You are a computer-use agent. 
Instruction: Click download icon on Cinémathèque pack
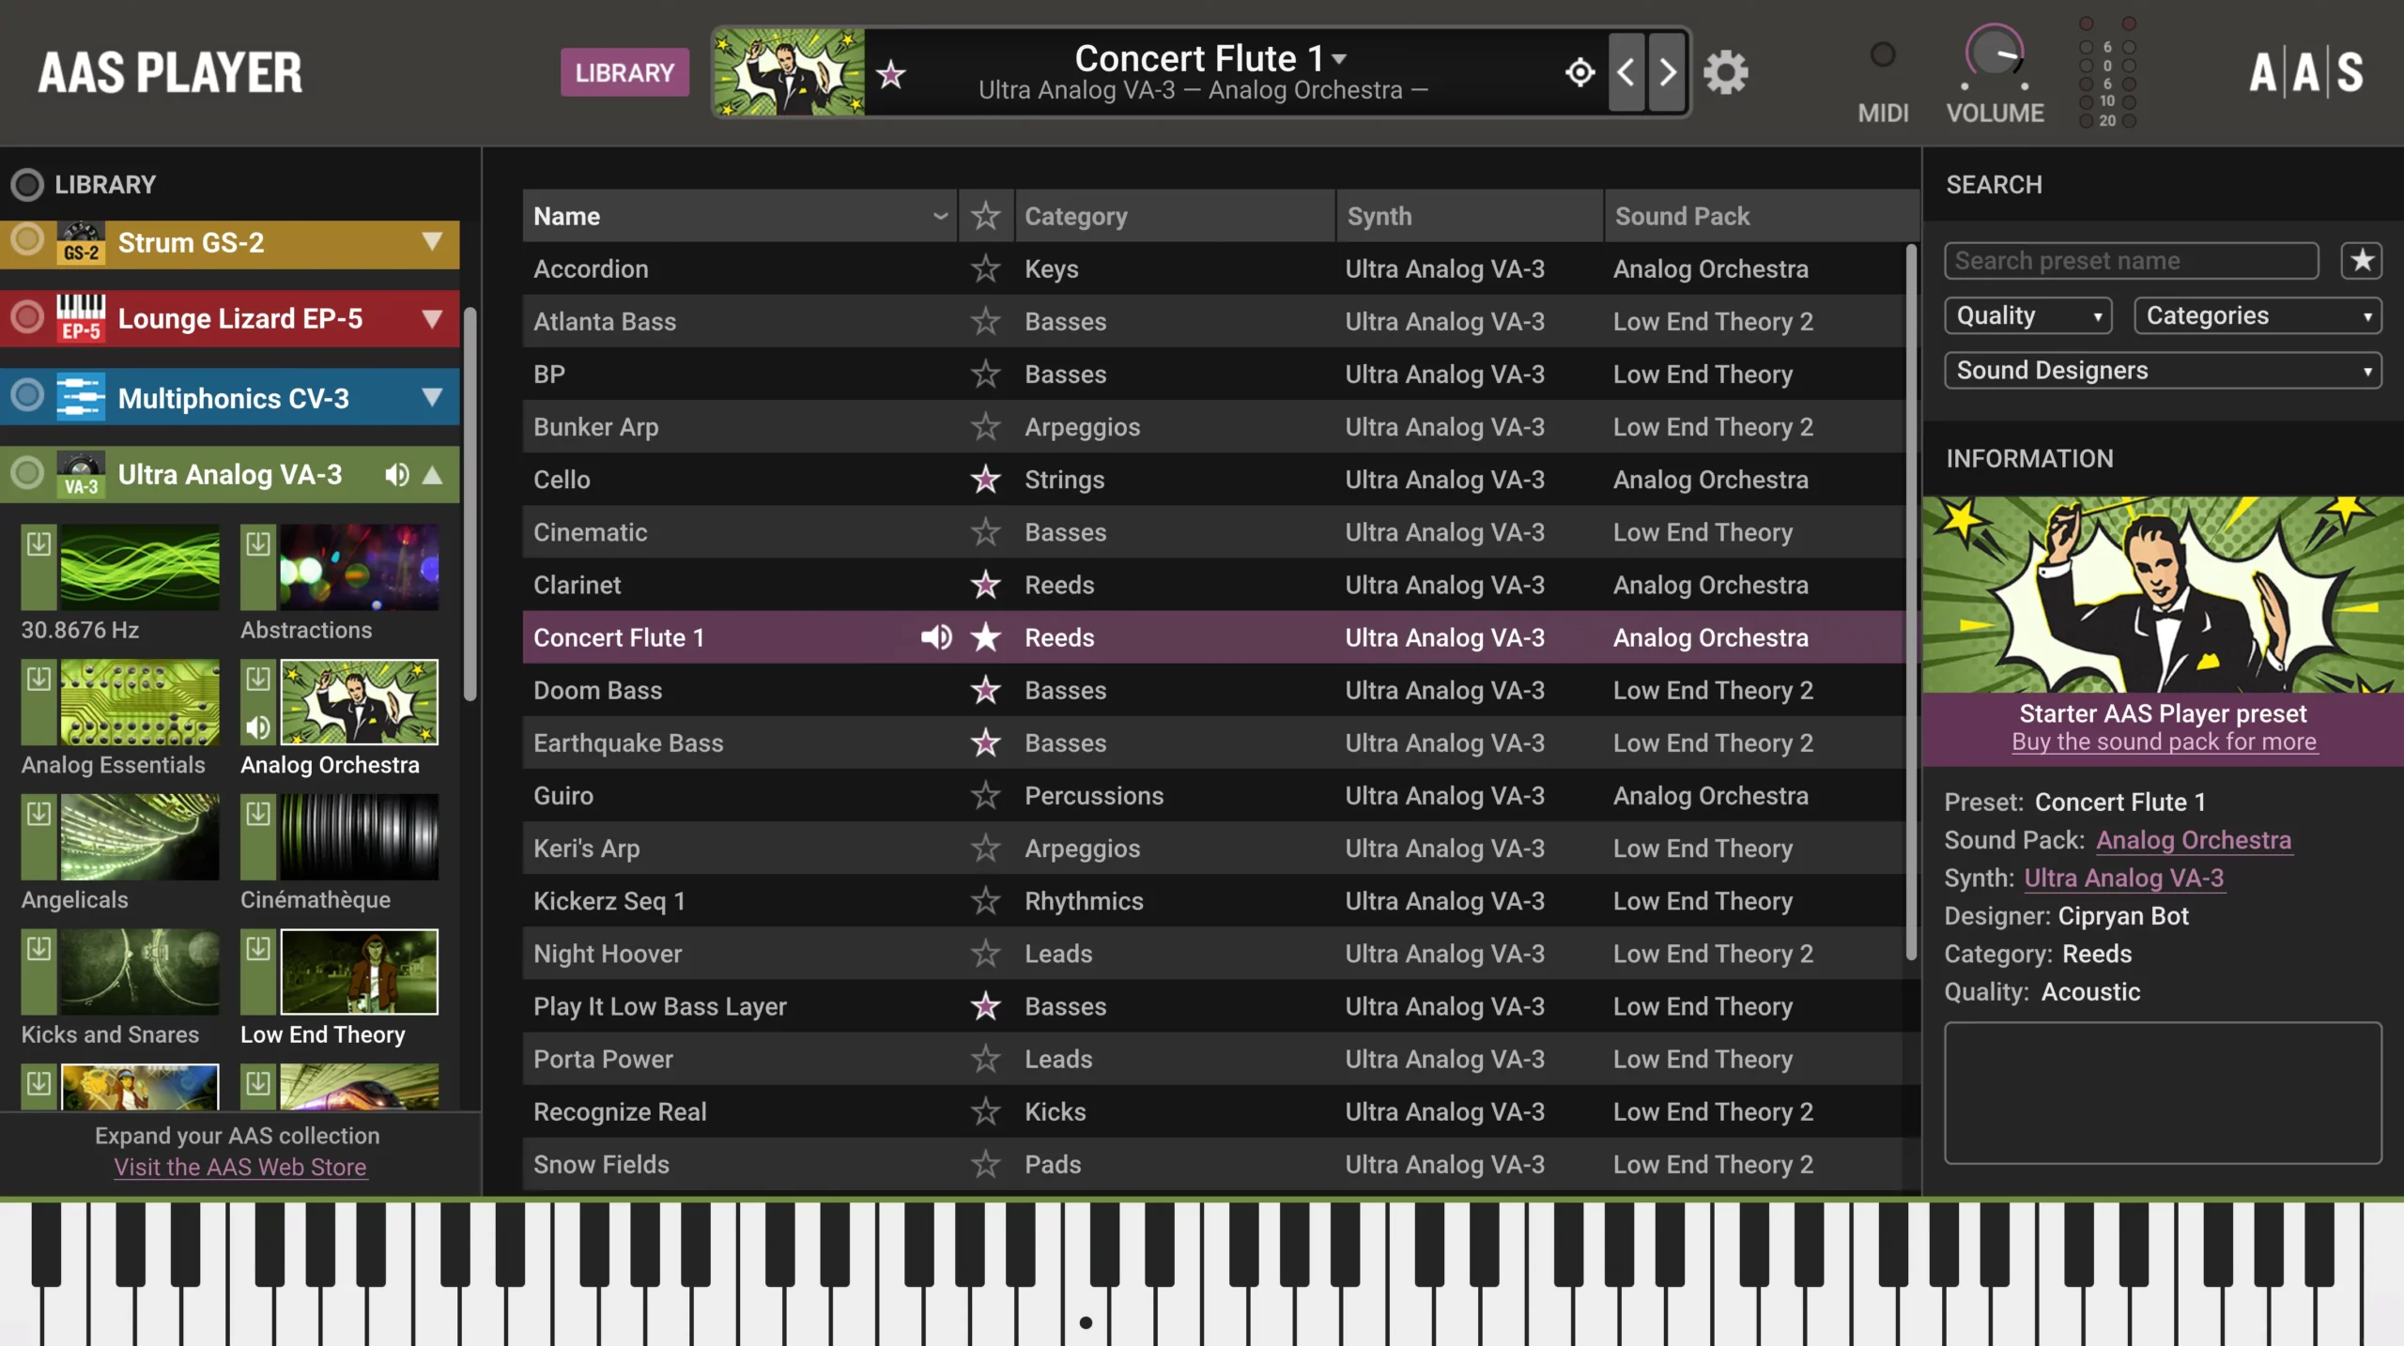[x=258, y=813]
